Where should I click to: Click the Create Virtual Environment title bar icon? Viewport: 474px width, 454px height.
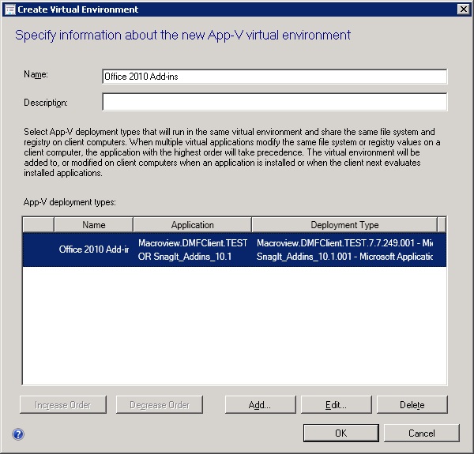tap(9, 9)
